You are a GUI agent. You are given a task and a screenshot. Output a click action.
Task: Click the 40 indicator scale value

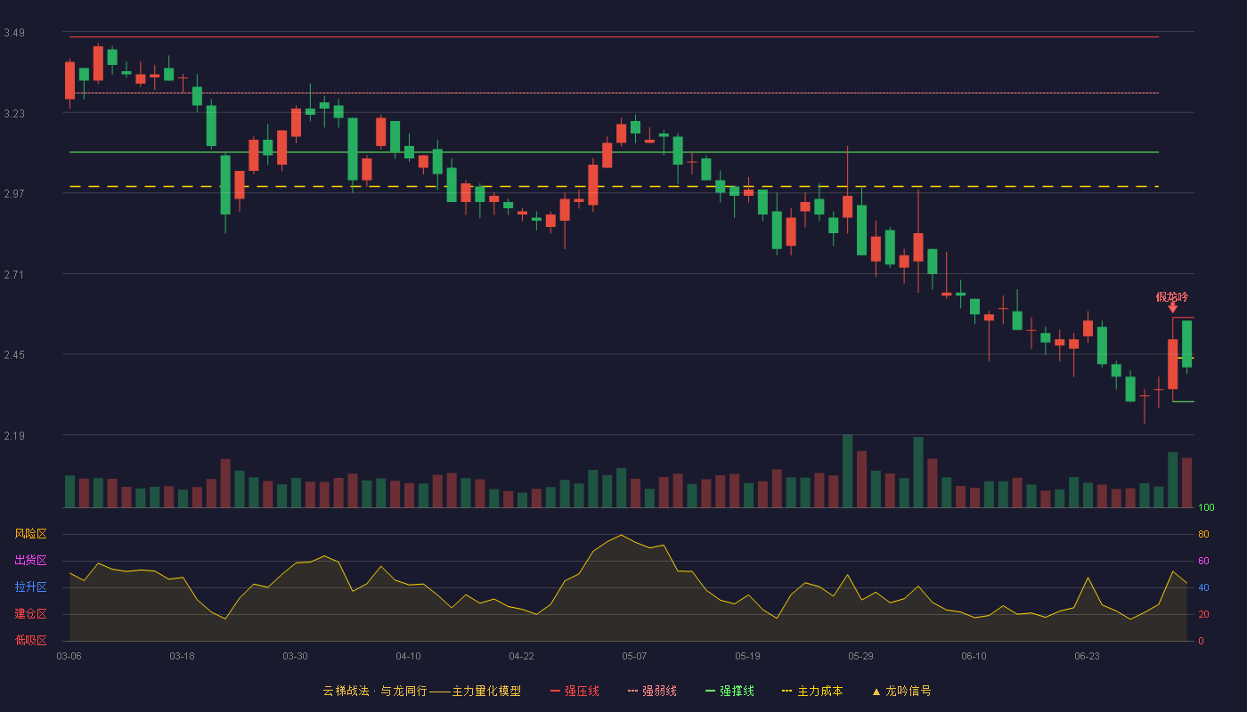[1203, 587]
